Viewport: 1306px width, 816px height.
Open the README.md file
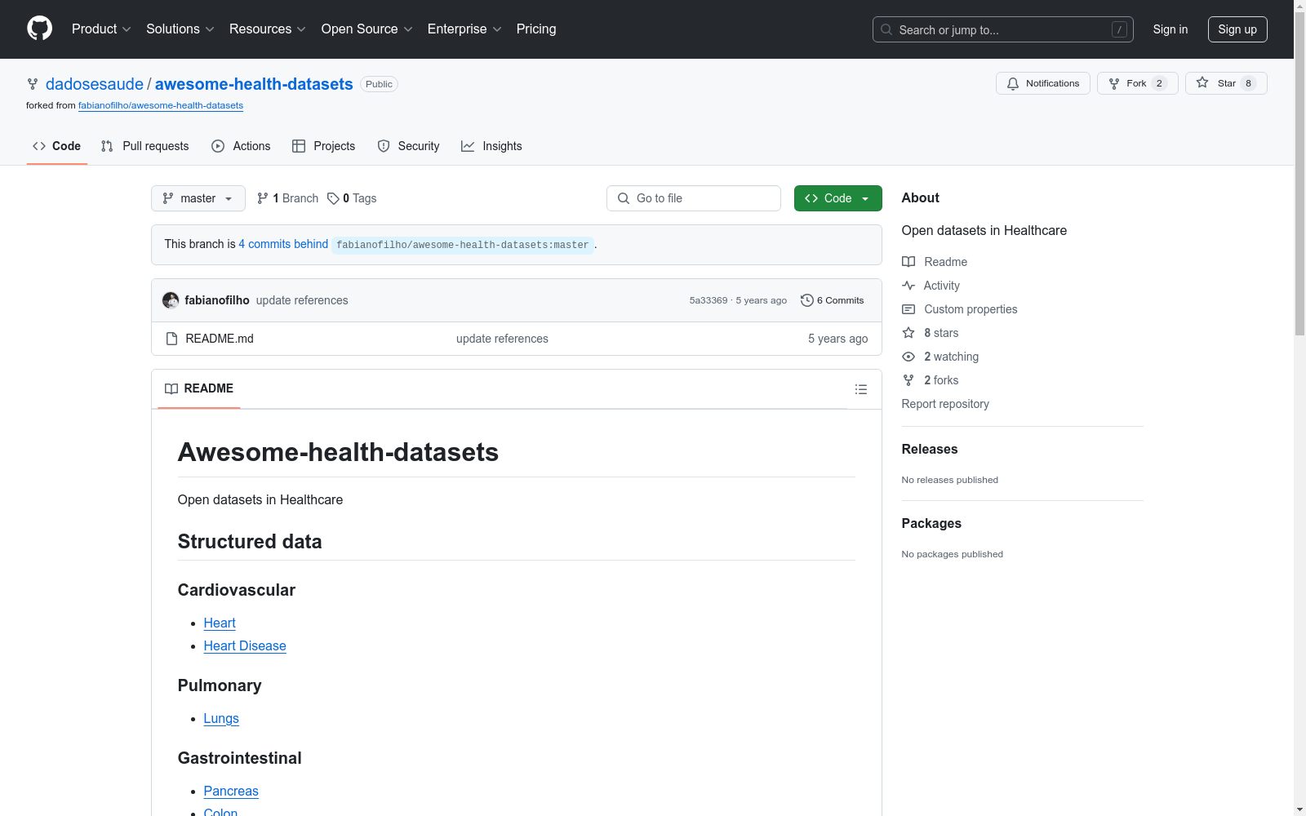[x=220, y=339]
